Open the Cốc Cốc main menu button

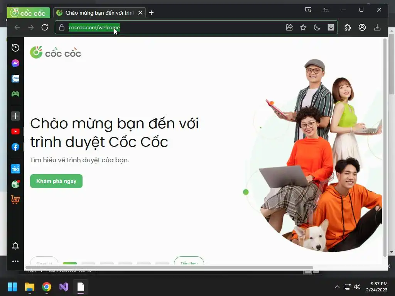click(x=29, y=13)
